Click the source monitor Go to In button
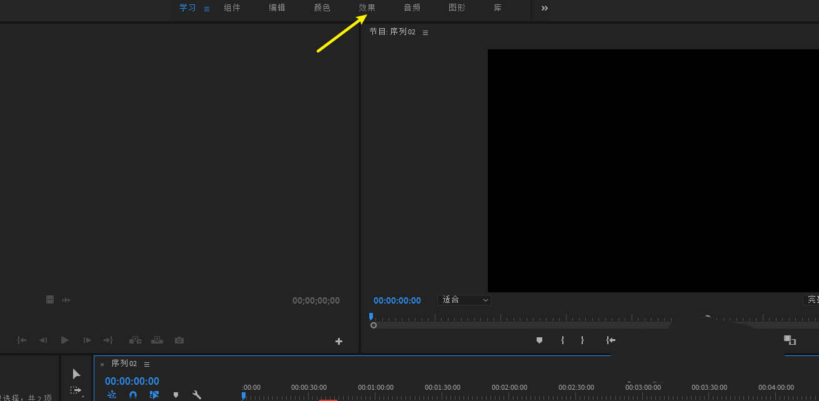Image resolution: width=819 pixels, height=401 pixels. click(22, 340)
